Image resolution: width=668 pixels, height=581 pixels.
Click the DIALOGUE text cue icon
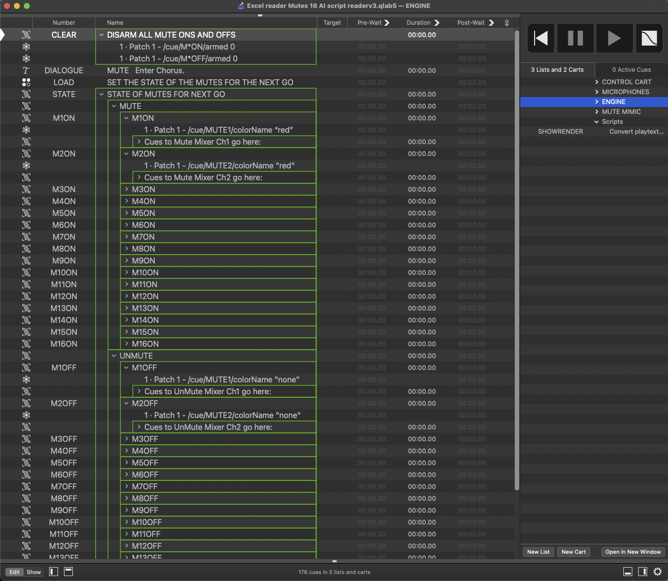26,70
